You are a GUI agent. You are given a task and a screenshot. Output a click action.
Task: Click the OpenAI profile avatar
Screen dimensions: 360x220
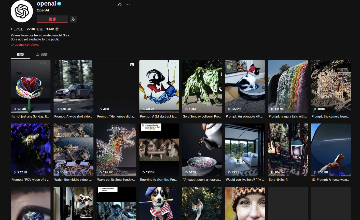point(22,11)
